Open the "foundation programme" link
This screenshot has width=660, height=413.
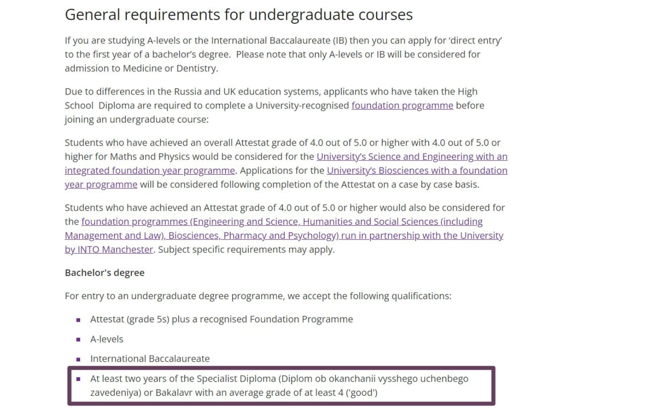[x=402, y=105]
